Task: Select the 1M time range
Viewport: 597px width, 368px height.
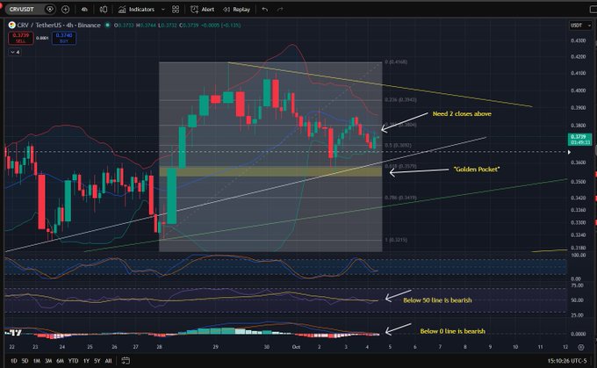Action: pyautogui.click(x=37, y=360)
